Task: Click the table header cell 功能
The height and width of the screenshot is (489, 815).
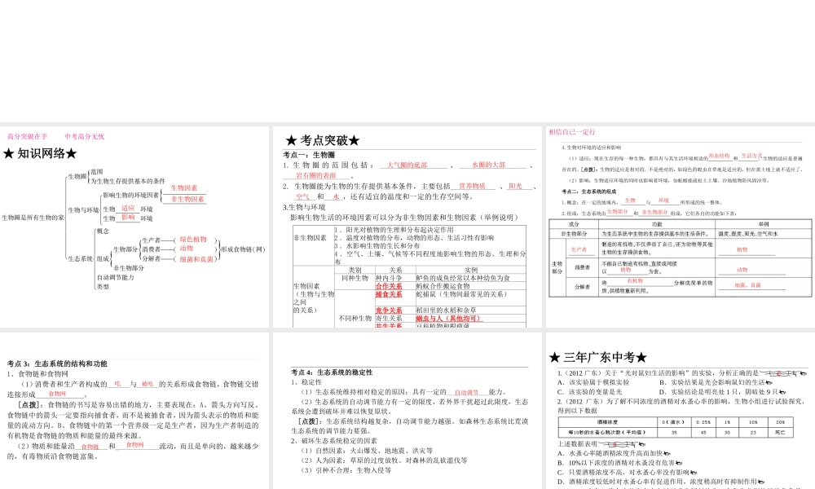Action: [657, 224]
